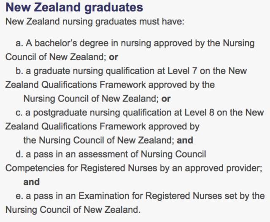Click the bold 'and' alone on its line

point(32,182)
